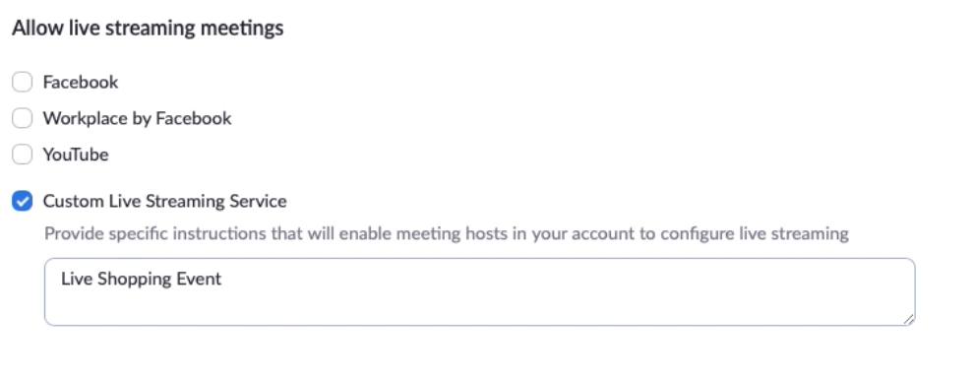Click the Custom Live Streaming Service label
The width and height of the screenshot is (974, 378).
tap(164, 201)
